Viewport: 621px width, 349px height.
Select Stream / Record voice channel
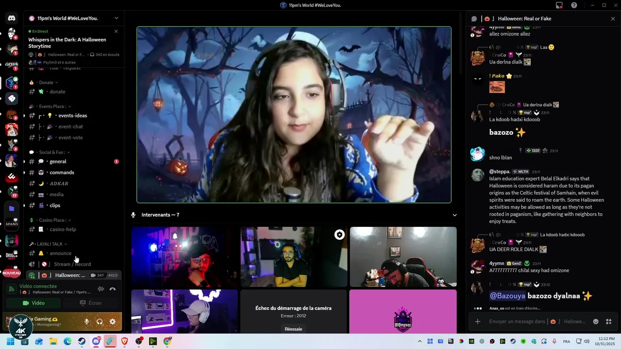73,264
